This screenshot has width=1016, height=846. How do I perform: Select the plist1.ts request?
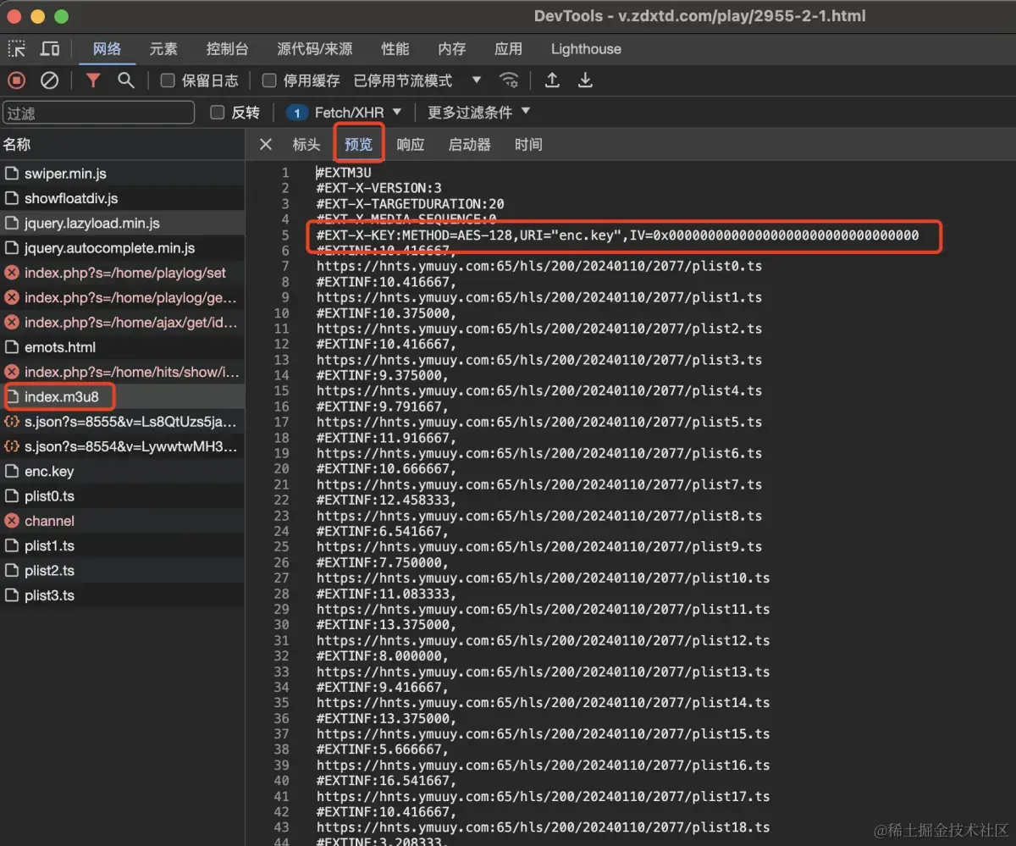pos(122,545)
